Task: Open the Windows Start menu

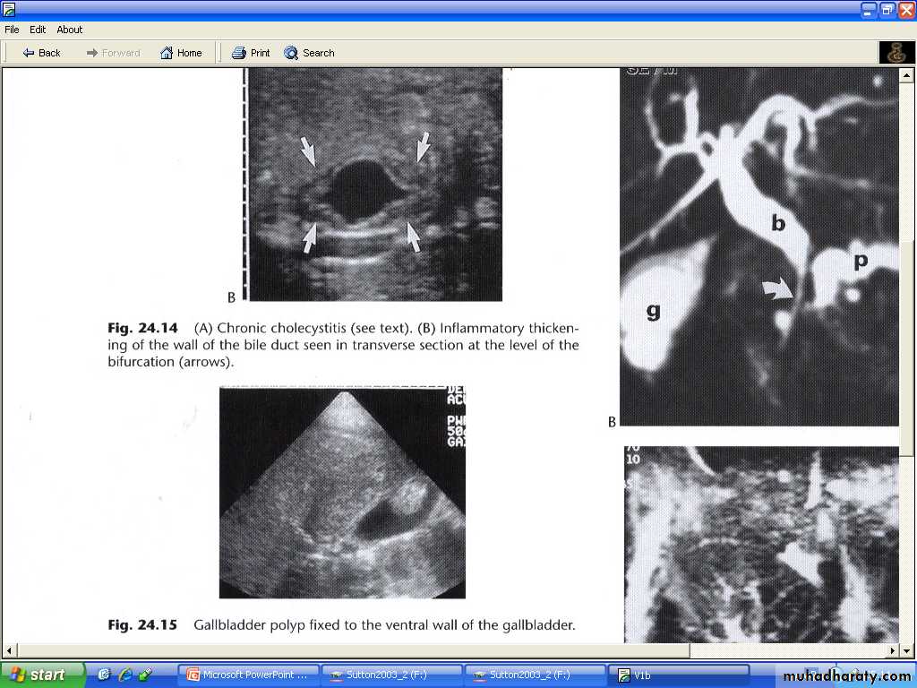Action: (40, 675)
